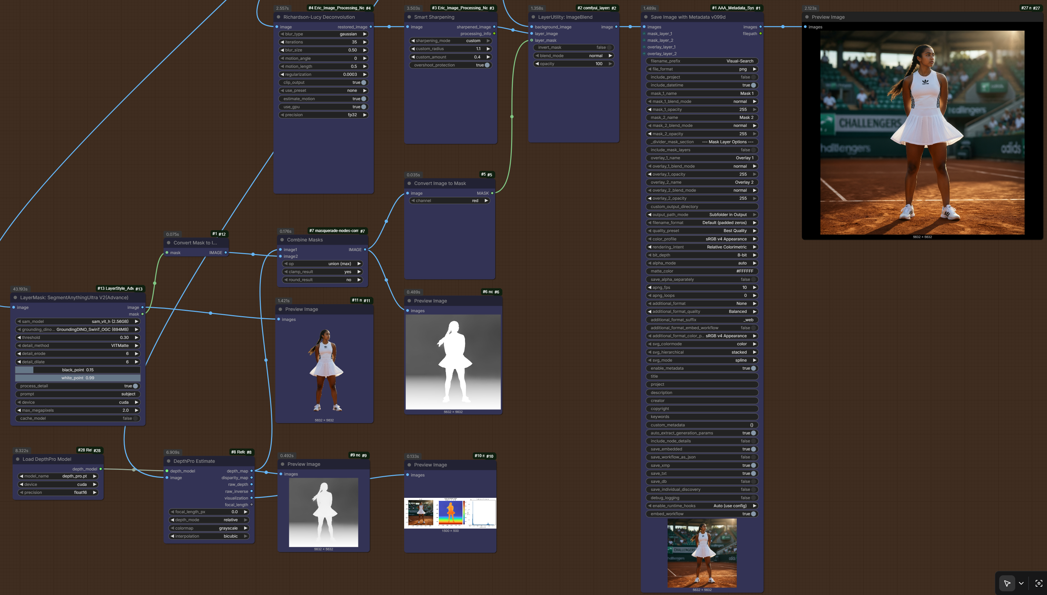Open blend_mode dropdown on ImageBlend node
1047x595 pixels.
point(574,55)
